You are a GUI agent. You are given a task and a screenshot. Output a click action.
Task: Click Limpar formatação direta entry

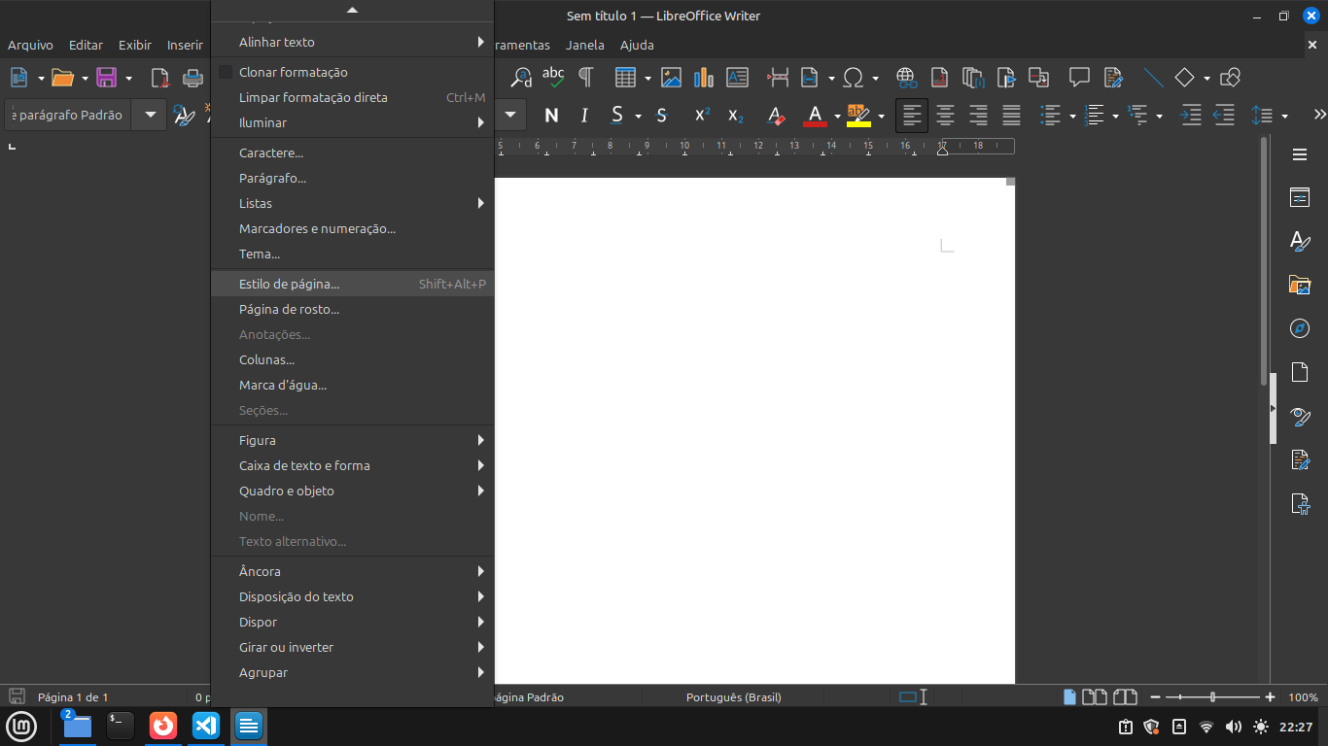(x=352, y=97)
